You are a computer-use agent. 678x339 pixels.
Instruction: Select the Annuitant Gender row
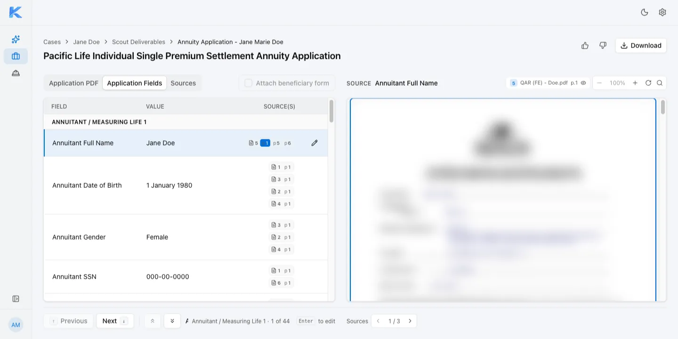pos(186,237)
